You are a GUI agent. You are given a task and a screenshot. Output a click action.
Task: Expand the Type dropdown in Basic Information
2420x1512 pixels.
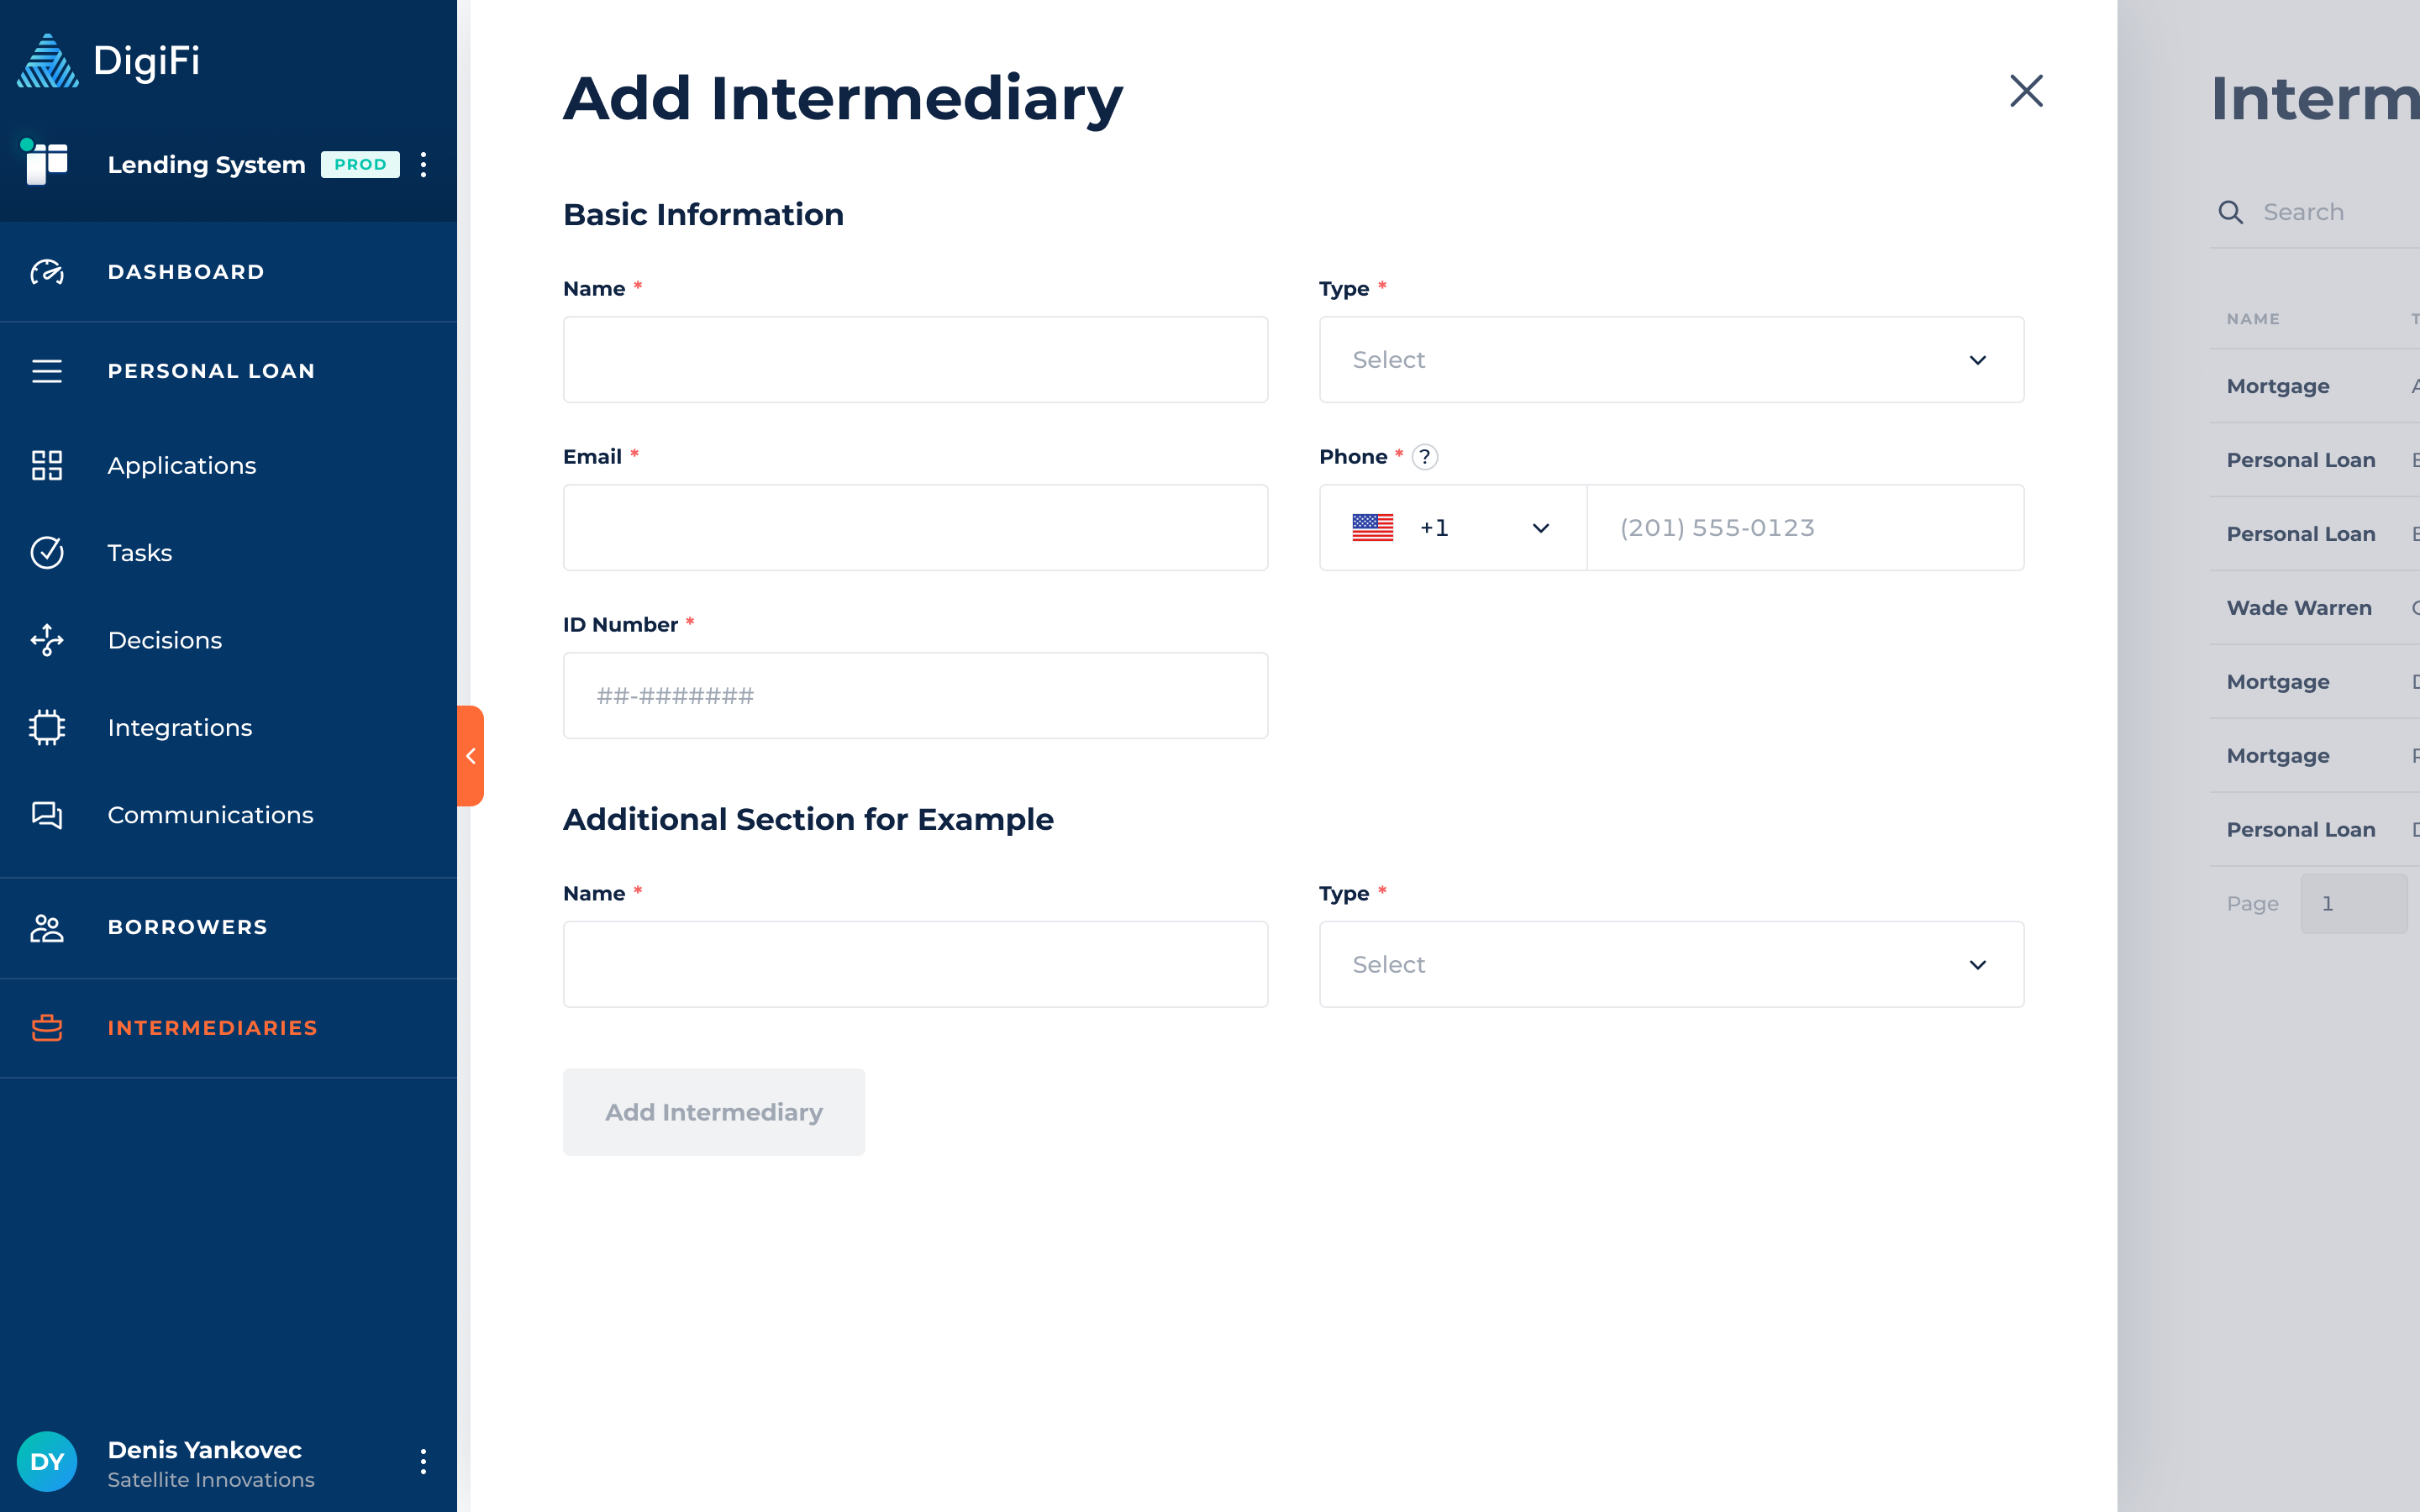point(1671,360)
